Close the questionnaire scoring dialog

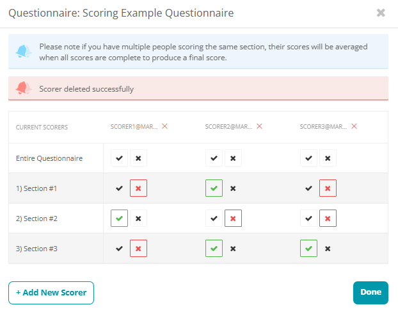(381, 13)
